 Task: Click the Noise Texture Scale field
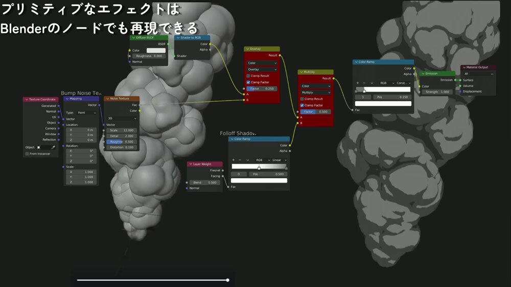[122, 130]
